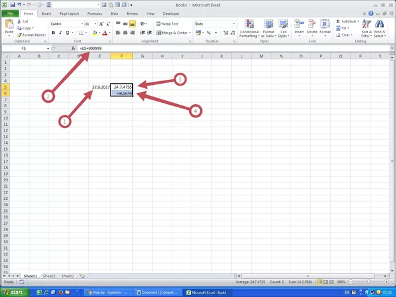The height and width of the screenshot is (297, 396).
Task: Toggle Wrap Text for the cell
Action: (167, 24)
